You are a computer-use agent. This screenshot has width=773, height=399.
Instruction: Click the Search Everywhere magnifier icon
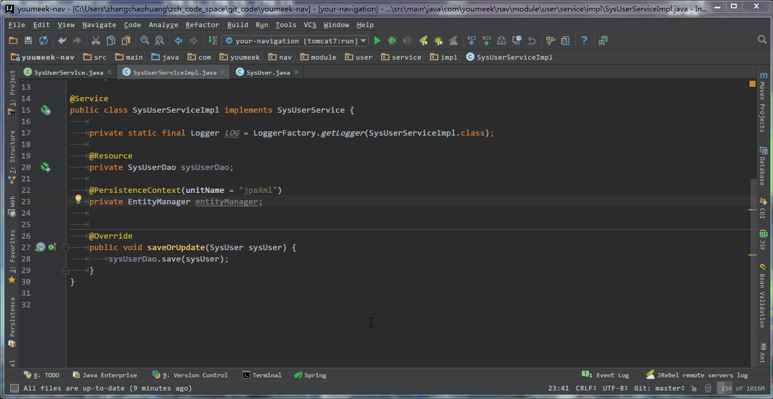coord(762,40)
